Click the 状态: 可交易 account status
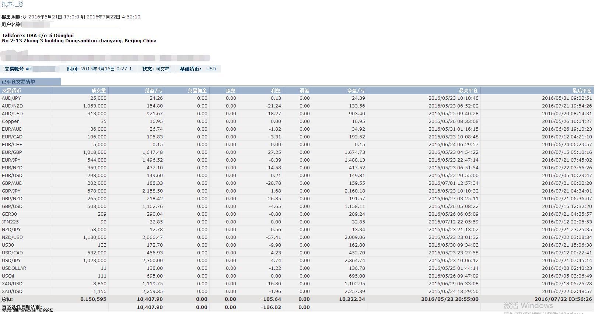This screenshot has height=314, width=602. click(x=156, y=69)
